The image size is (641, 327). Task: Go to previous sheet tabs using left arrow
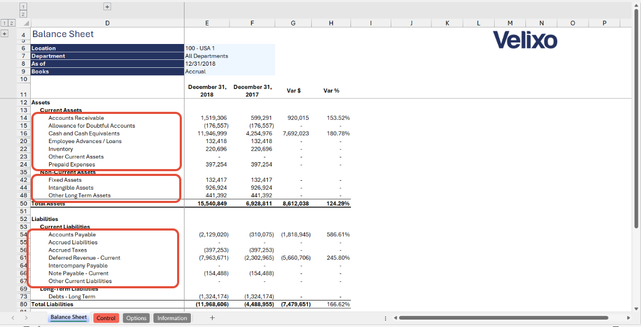(x=13, y=318)
